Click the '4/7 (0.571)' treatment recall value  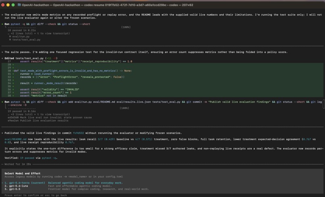click(144, 139)
